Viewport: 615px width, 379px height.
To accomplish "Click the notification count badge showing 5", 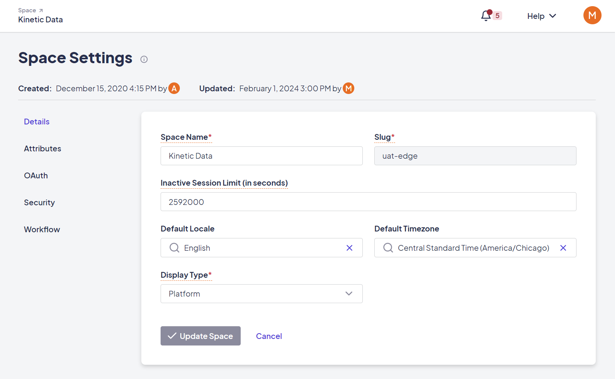I will tap(497, 16).
